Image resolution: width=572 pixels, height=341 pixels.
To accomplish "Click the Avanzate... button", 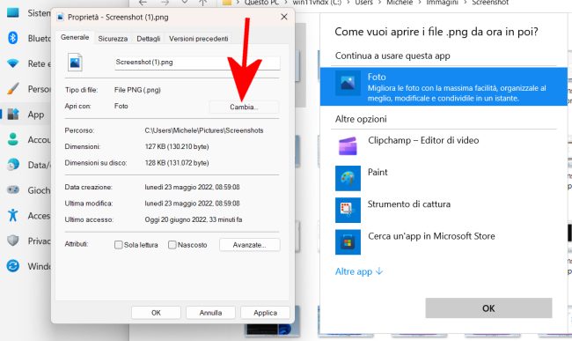I will (250, 245).
